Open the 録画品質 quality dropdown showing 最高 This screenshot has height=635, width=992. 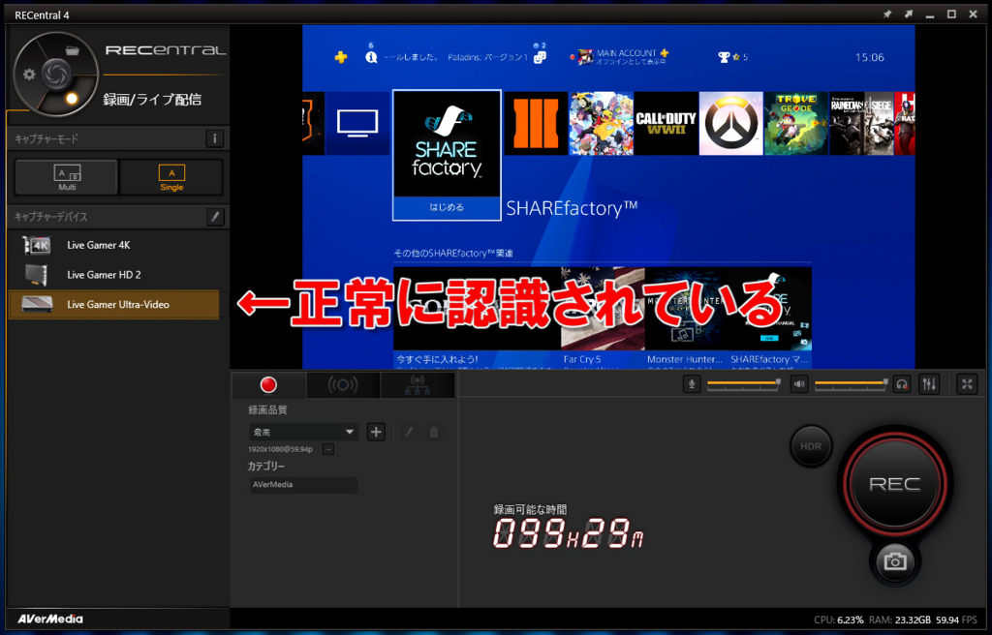303,431
